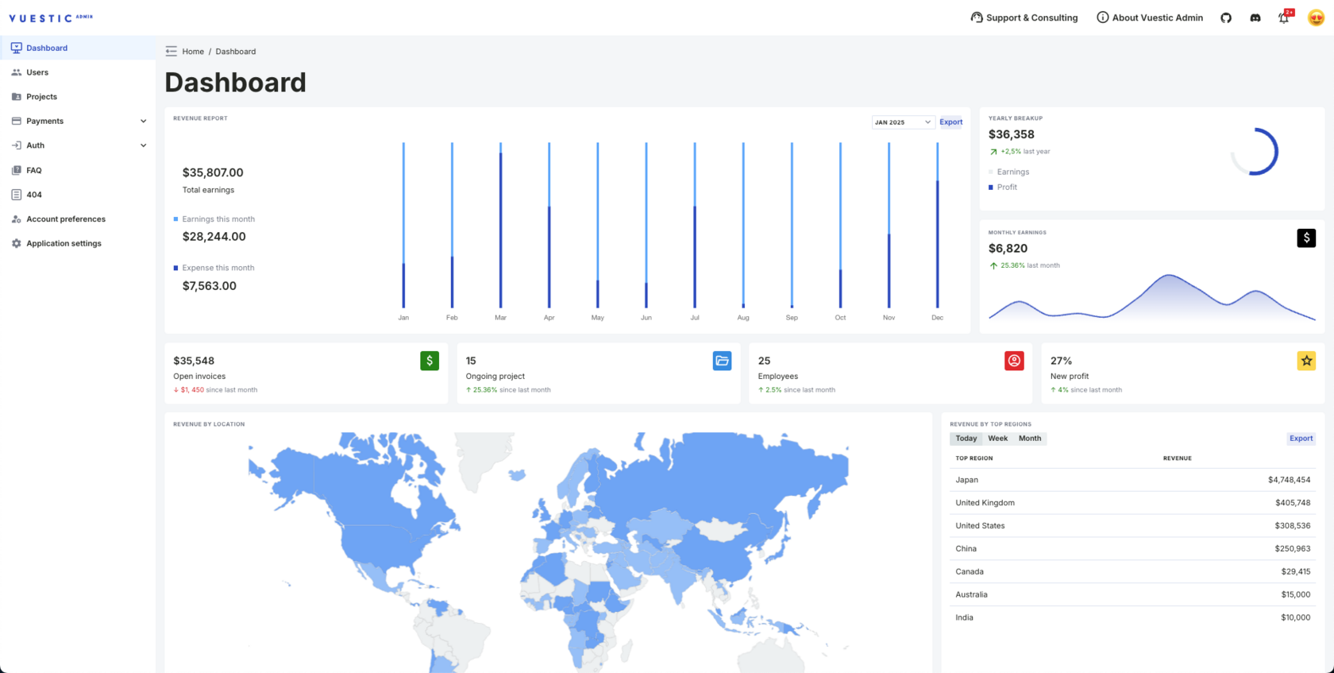
Task: Click the Australia region row
Action: (x=1133, y=594)
